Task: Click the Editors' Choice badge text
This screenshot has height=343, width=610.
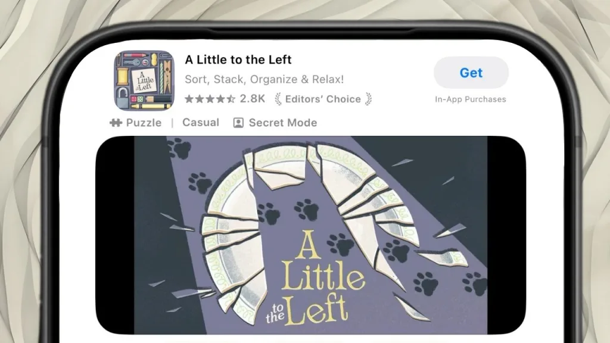Action: pos(323,99)
